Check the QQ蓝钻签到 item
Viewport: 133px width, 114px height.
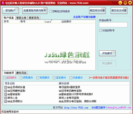6,94
